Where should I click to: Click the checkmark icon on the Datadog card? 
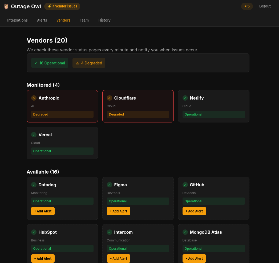pos(34,185)
